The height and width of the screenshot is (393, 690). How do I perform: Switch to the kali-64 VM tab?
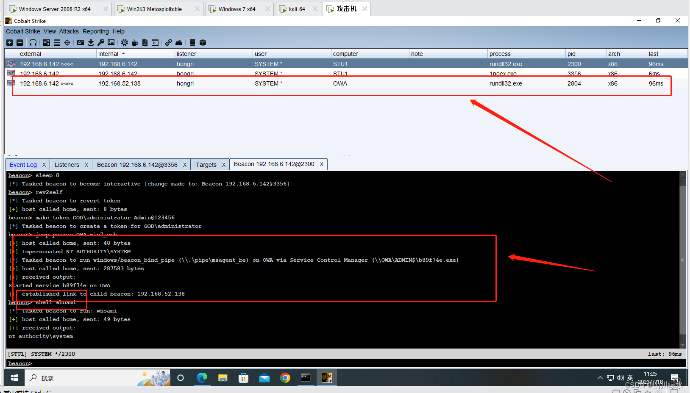click(x=298, y=9)
